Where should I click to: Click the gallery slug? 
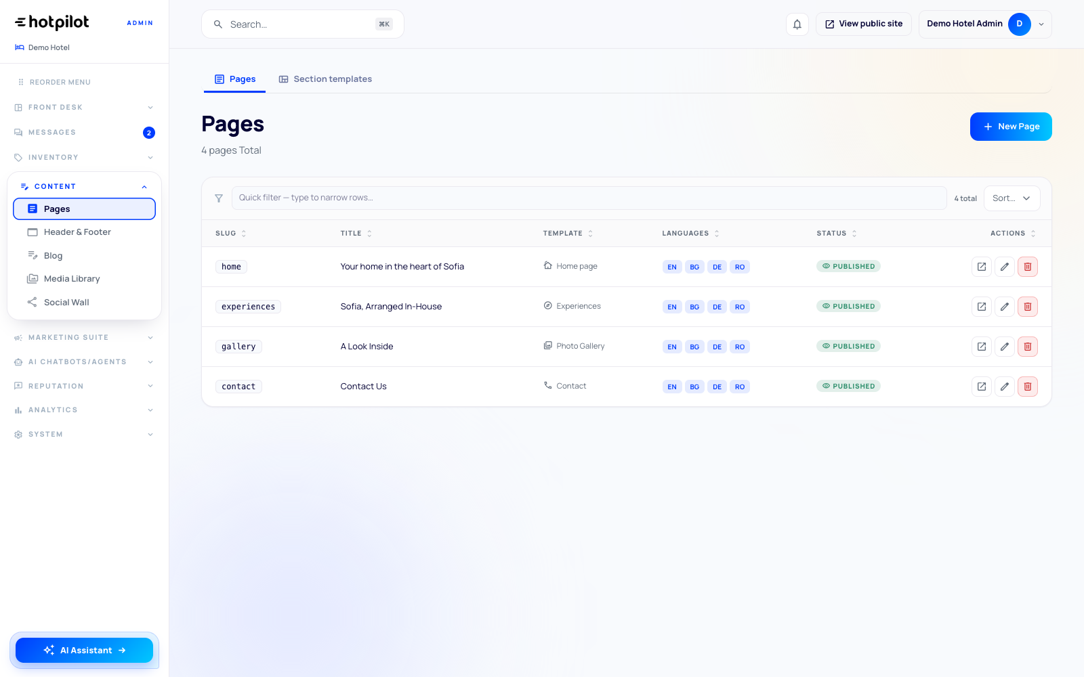tap(238, 347)
